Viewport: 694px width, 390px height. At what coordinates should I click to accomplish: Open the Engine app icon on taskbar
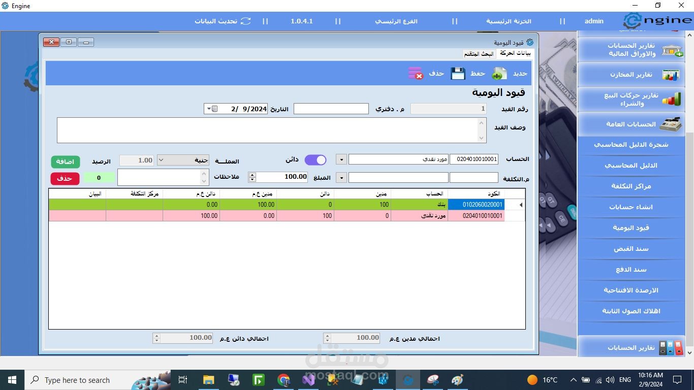[408, 380]
